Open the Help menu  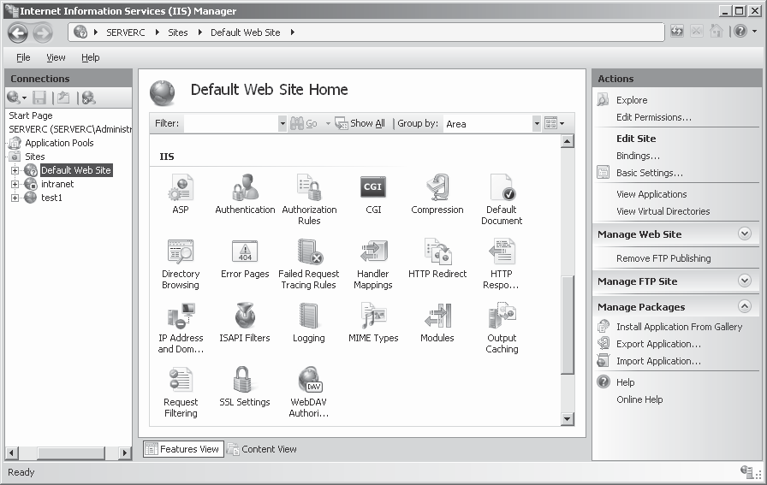(x=91, y=57)
